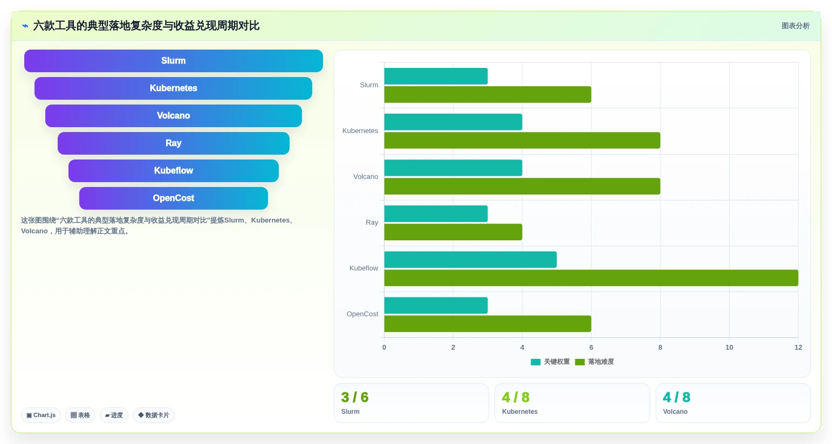
Task: Toggle the 关键权重 legend swatch
Action: [x=535, y=362]
